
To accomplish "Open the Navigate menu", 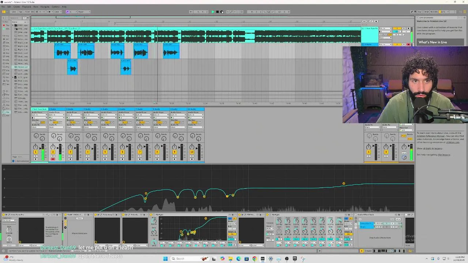I will point(45,7).
